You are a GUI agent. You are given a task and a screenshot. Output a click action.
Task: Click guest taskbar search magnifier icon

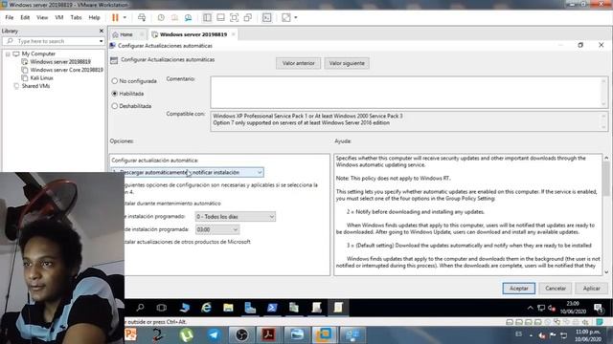(140, 308)
